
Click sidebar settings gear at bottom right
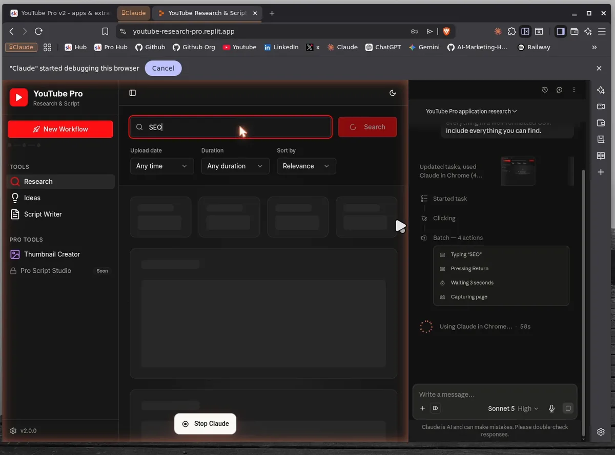pos(601,431)
